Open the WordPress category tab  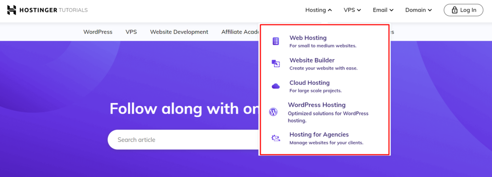tap(98, 32)
